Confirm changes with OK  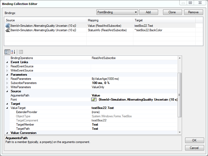pyautogui.click(x=194, y=140)
